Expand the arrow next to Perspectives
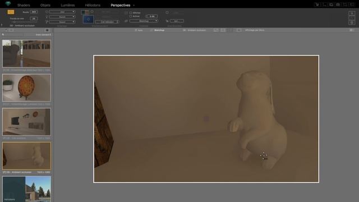 [x=134, y=5]
